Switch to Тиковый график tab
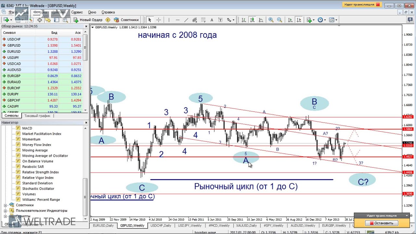 pyautogui.click(x=37, y=116)
